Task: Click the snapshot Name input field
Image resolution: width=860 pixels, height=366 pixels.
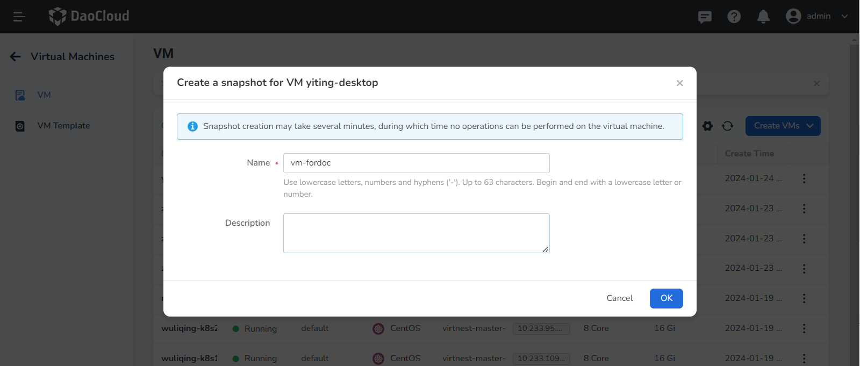Action: click(x=416, y=163)
